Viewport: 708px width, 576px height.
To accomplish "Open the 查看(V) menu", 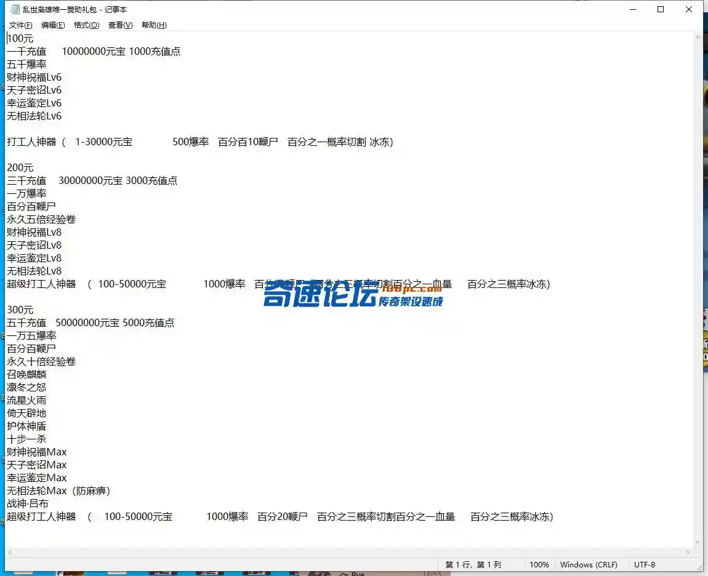I will 120,25.
